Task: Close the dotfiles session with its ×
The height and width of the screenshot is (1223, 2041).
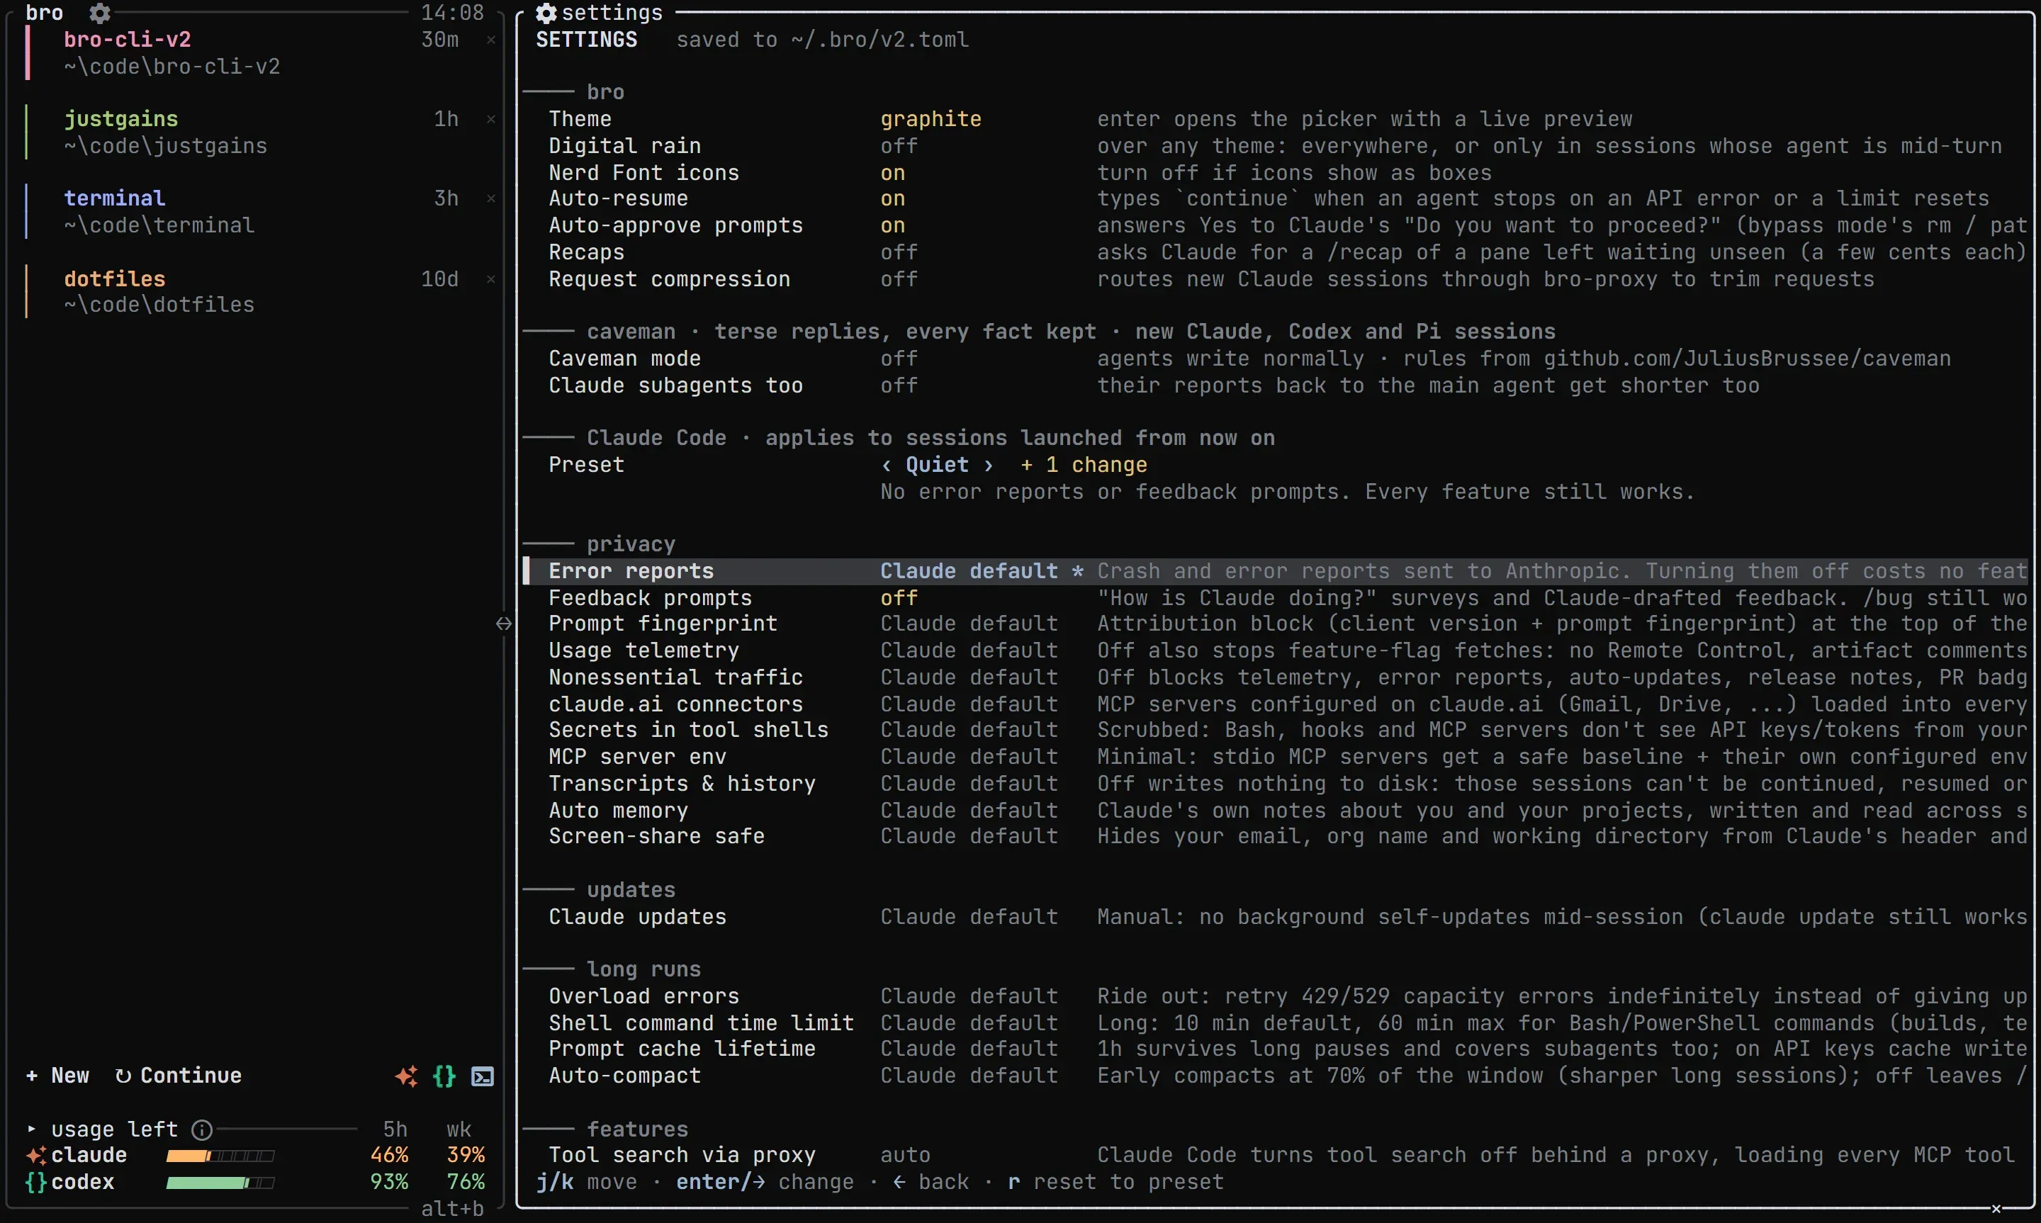Action: tap(491, 279)
